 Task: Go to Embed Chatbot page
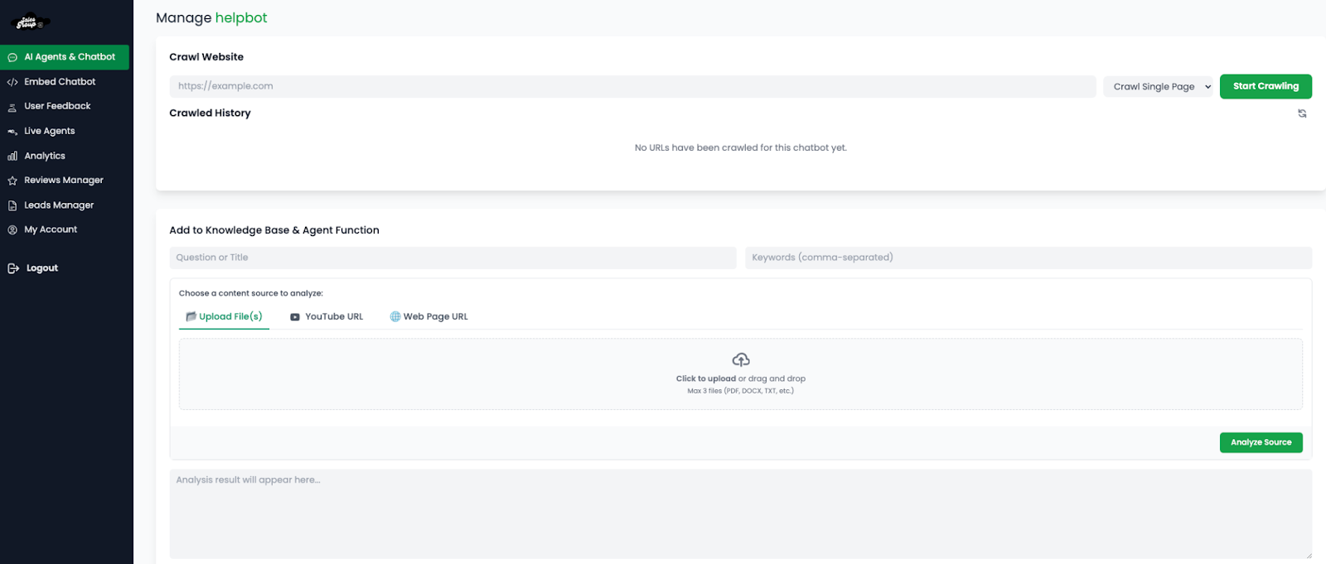pyautogui.click(x=60, y=82)
